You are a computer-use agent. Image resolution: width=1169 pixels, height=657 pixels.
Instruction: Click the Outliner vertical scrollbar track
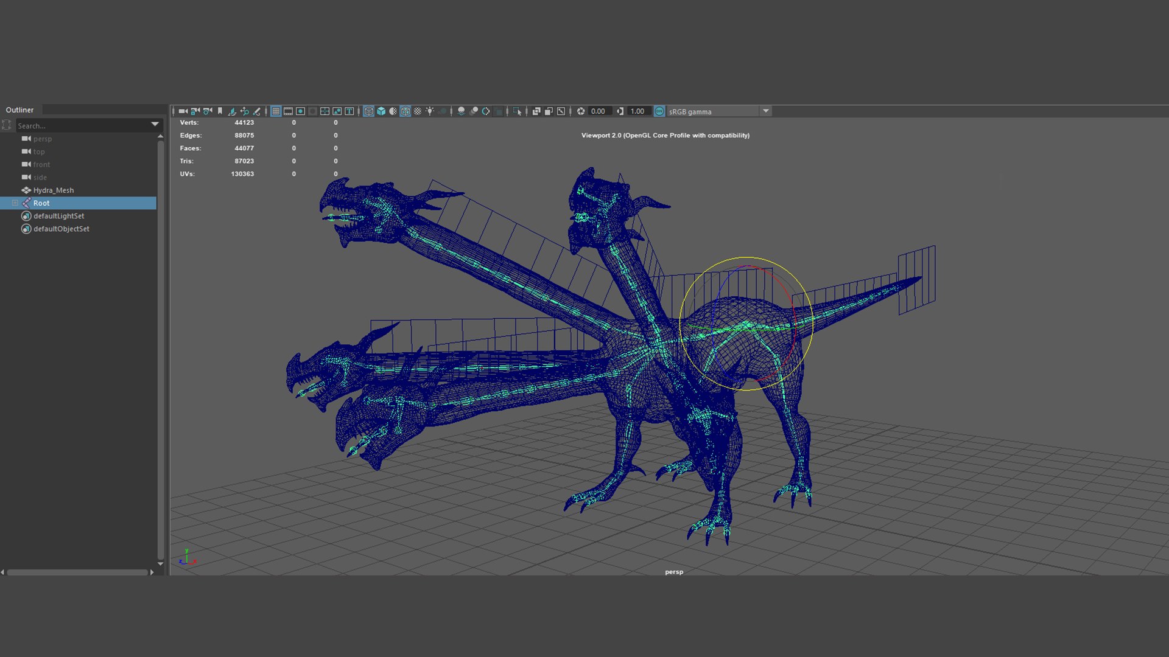click(160, 350)
